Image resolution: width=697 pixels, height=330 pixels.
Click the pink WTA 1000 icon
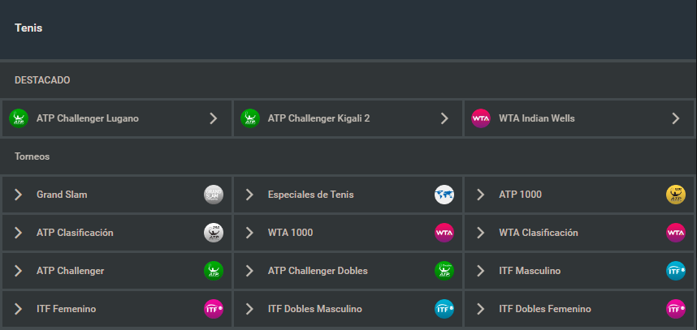point(444,233)
